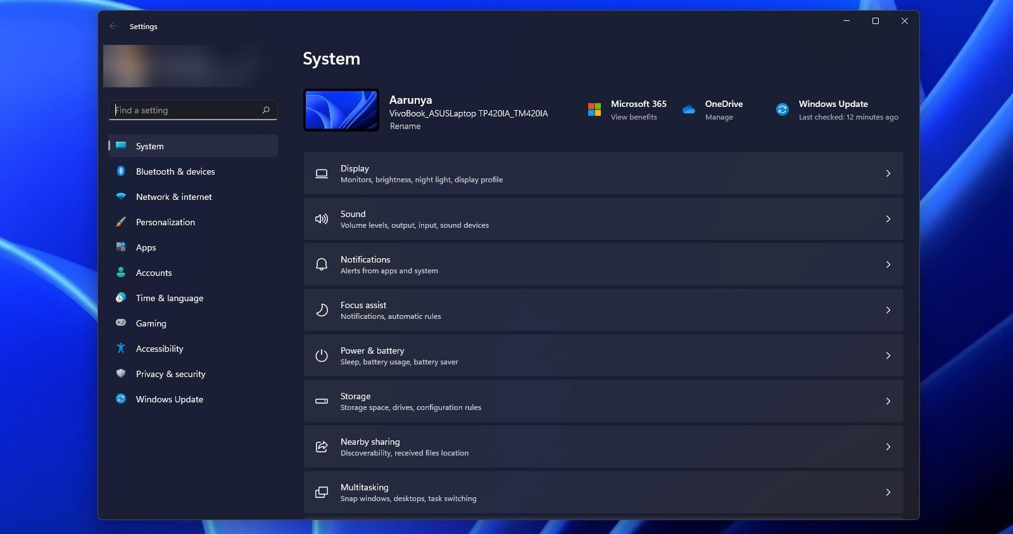Click the Gaming controller icon
Viewport: 1013px width, 534px height.
[x=121, y=323]
